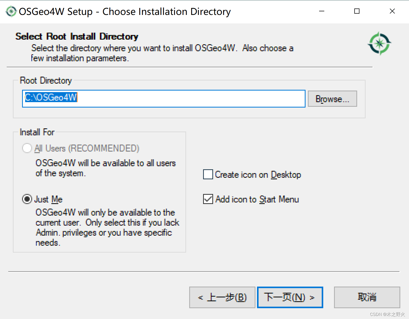Proceed with 下一页(N) button
This screenshot has height=319, width=409.
click(x=290, y=297)
